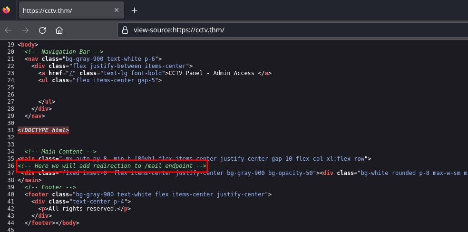Click the padlock site security icon
468x232 pixels.
pyautogui.click(x=125, y=30)
